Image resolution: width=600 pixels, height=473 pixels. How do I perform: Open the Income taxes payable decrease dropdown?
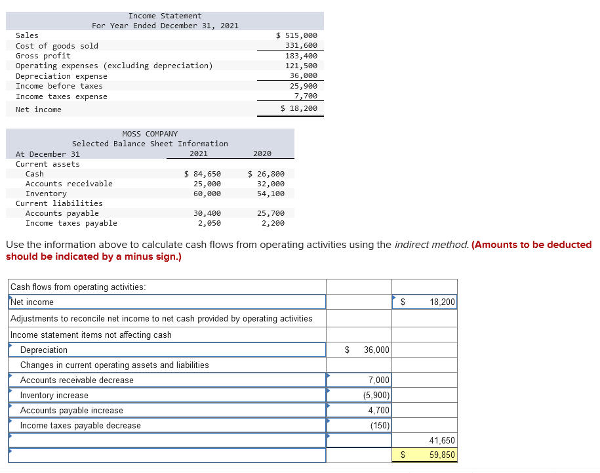tap(167, 425)
